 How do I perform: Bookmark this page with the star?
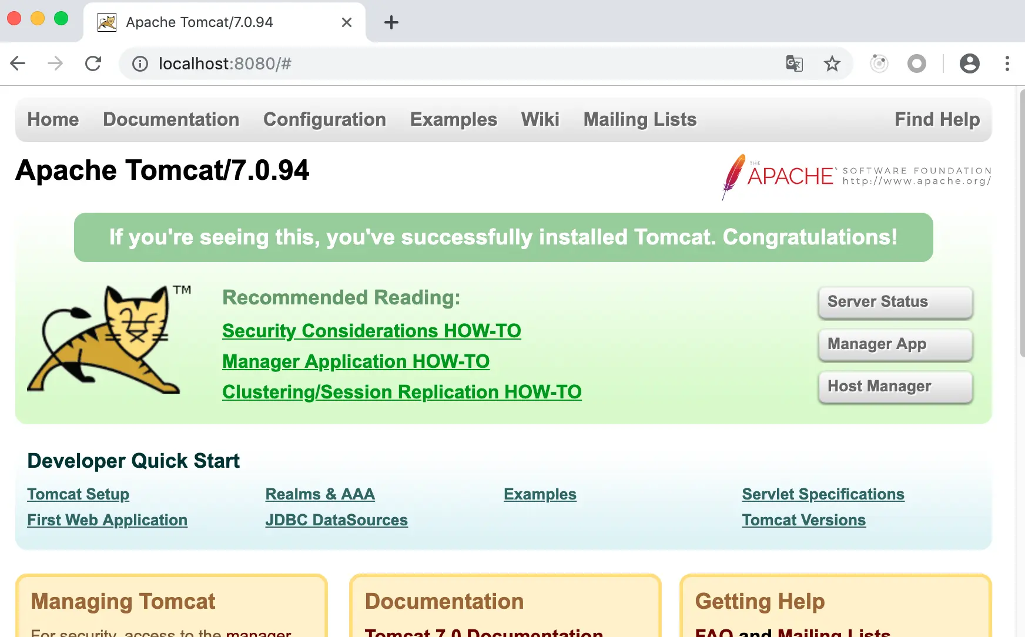[x=832, y=63]
